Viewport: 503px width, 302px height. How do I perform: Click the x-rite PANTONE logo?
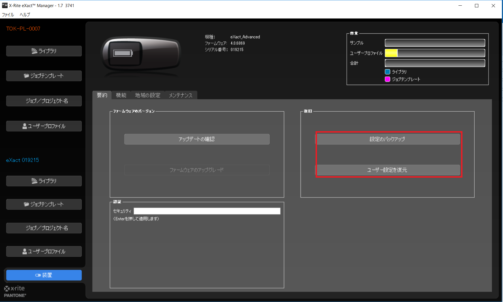(15, 291)
